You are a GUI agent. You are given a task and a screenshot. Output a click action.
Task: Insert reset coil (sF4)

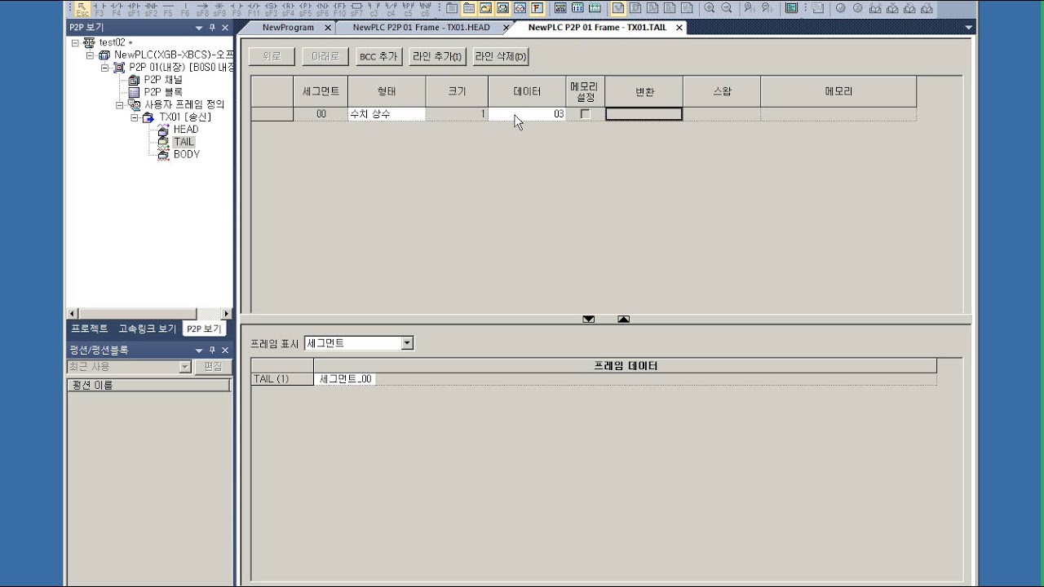pyautogui.click(x=288, y=8)
